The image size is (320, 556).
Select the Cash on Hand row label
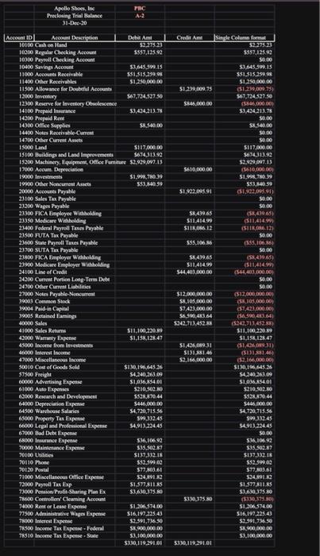coord(51,45)
